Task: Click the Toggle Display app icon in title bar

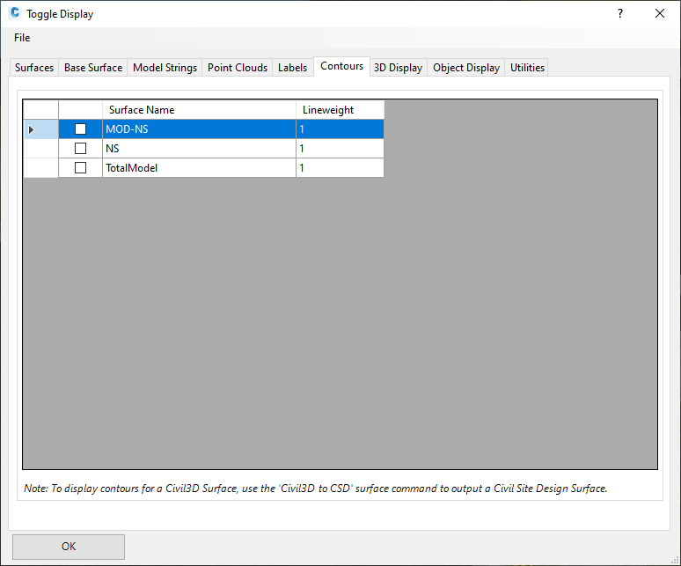Action: [15, 13]
